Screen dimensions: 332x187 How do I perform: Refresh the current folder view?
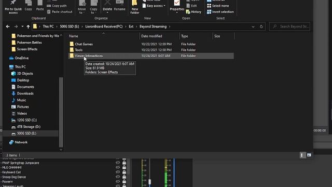pyautogui.click(x=261, y=26)
